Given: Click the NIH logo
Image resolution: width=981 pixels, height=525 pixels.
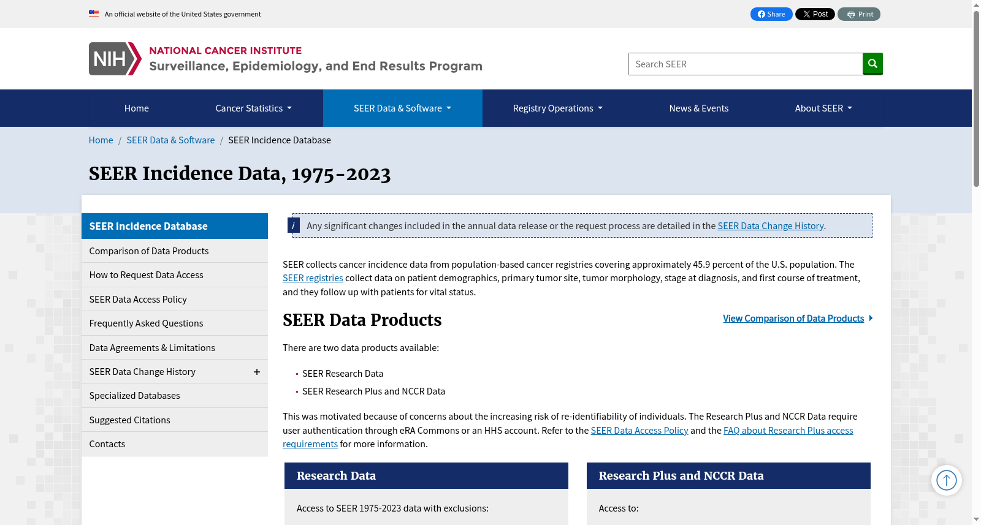Looking at the screenshot, I should 115,59.
